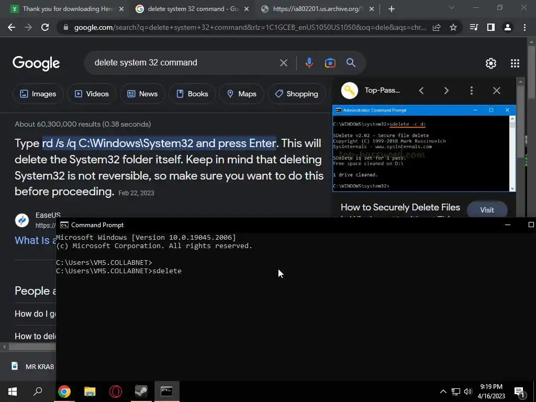Click the address bar URL

[250, 28]
